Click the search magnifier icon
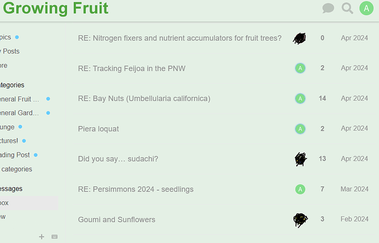The height and width of the screenshot is (243, 379). [x=347, y=8]
